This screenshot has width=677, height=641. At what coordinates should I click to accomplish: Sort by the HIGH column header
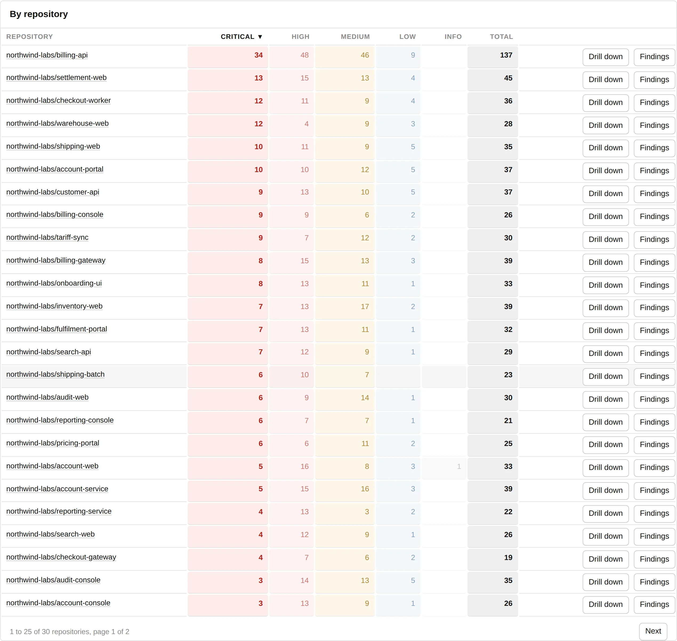(300, 36)
